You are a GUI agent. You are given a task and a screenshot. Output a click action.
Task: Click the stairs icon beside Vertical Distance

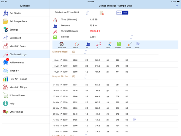pyautogui.click(x=55, y=32)
